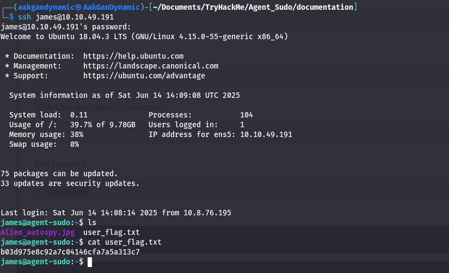Click the ens5 IP address value
This screenshot has height=273, width=449.
[x=266, y=134]
